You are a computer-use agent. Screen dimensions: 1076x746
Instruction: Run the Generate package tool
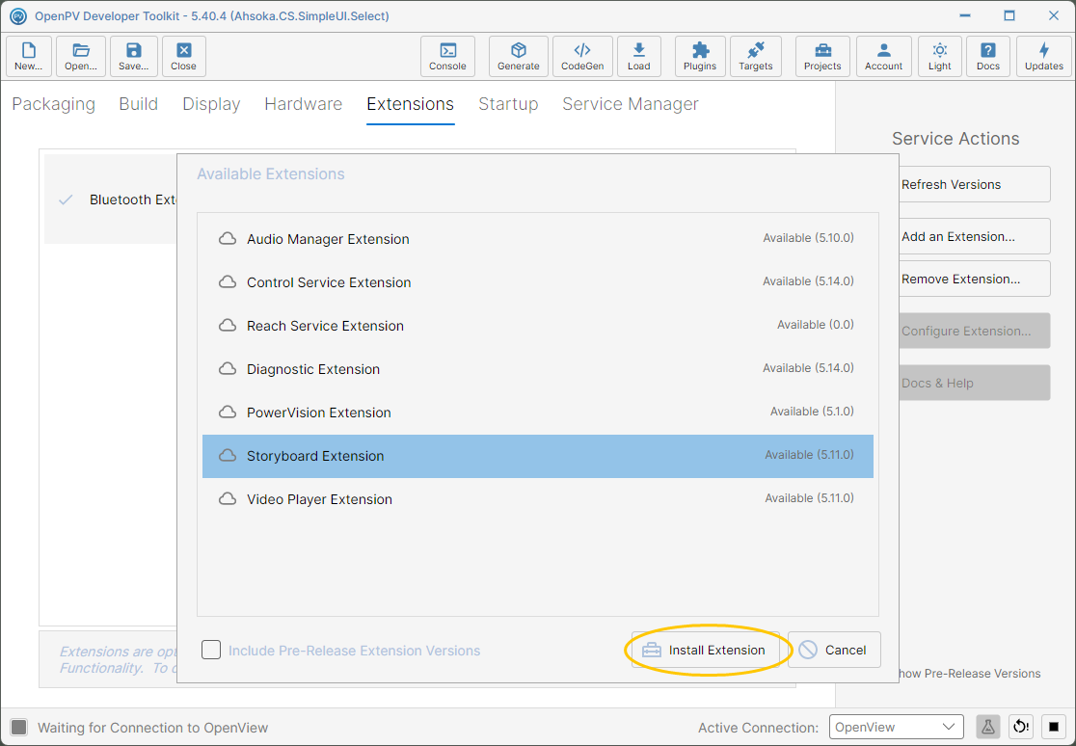518,56
